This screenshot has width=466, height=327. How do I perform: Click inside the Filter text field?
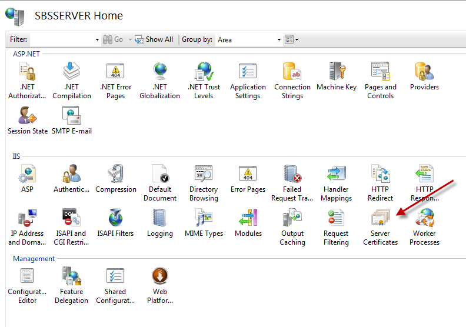62,39
